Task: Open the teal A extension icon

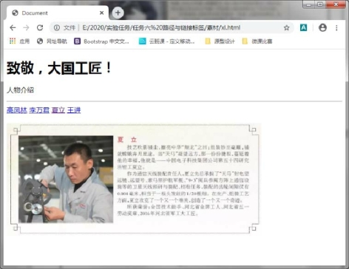Action: [x=303, y=27]
